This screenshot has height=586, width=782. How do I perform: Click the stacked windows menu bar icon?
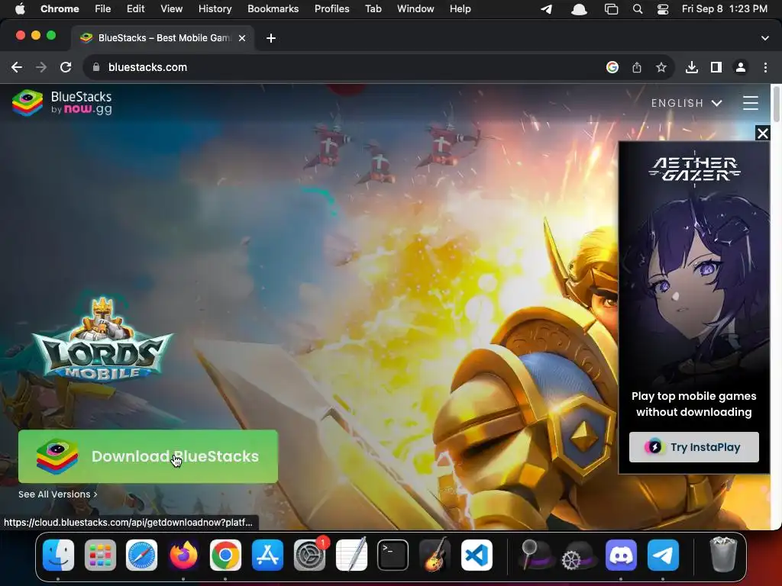tap(611, 9)
